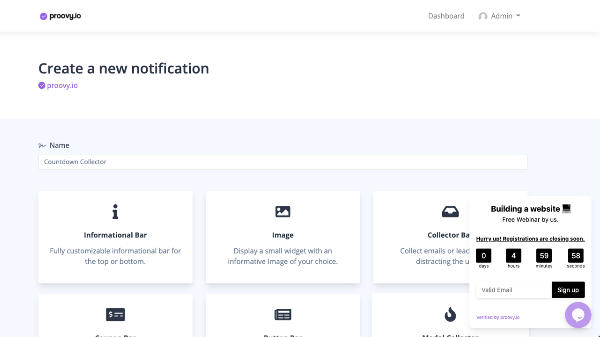Choose the Image notification description text
This screenshot has height=337, width=600.
click(x=283, y=256)
